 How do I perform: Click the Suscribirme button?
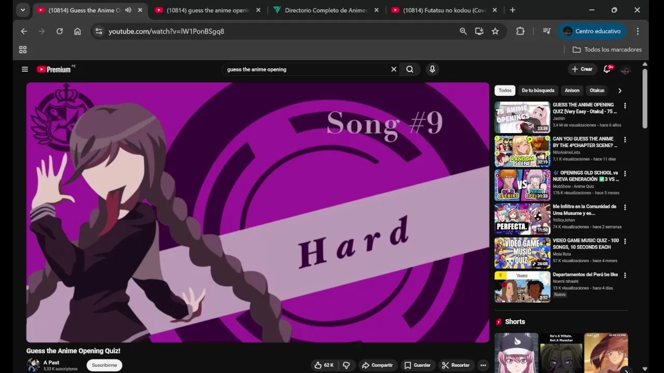click(x=104, y=365)
